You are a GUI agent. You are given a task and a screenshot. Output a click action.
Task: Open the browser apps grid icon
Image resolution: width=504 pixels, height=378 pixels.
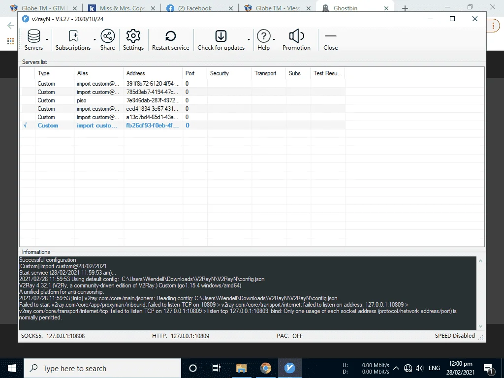click(x=11, y=41)
